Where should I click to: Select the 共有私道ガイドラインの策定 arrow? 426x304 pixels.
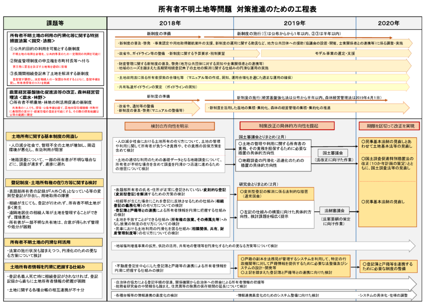[262, 87]
